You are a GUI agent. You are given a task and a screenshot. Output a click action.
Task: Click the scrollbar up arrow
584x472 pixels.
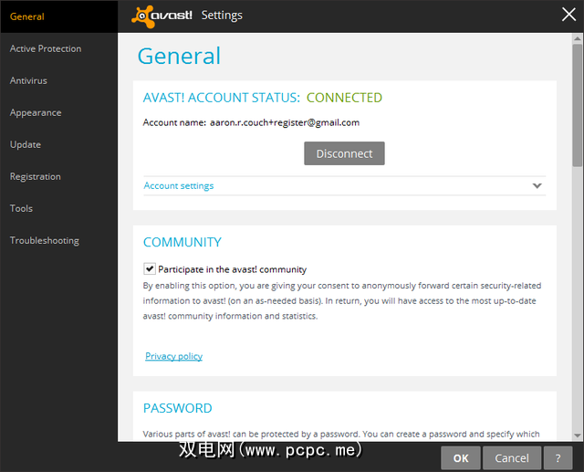point(578,38)
